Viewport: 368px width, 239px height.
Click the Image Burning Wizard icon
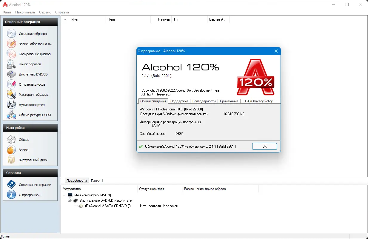pyautogui.click(x=11, y=44)
